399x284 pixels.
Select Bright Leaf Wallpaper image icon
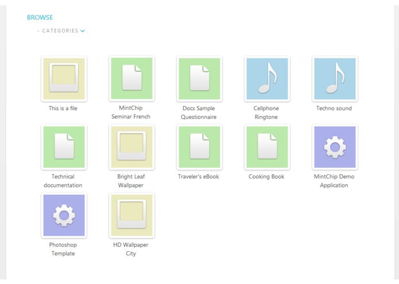click(131, 147)
